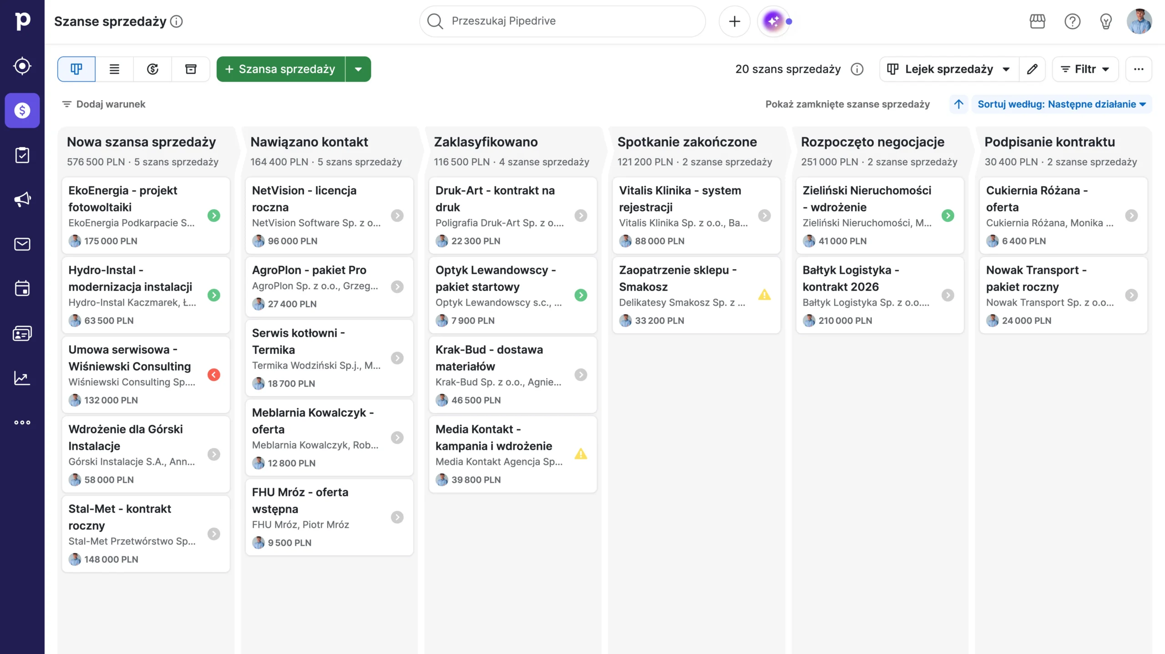The width and height of the screenshot is (1165, 654).
Task: Switch to pipeline kanban view
Action: 76,69
